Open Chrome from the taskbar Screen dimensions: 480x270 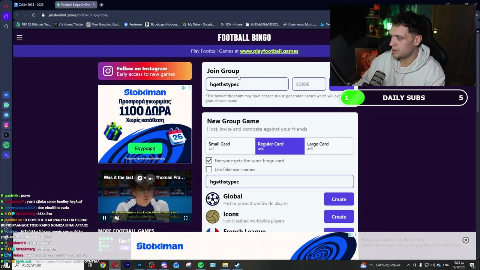point(102,265)
